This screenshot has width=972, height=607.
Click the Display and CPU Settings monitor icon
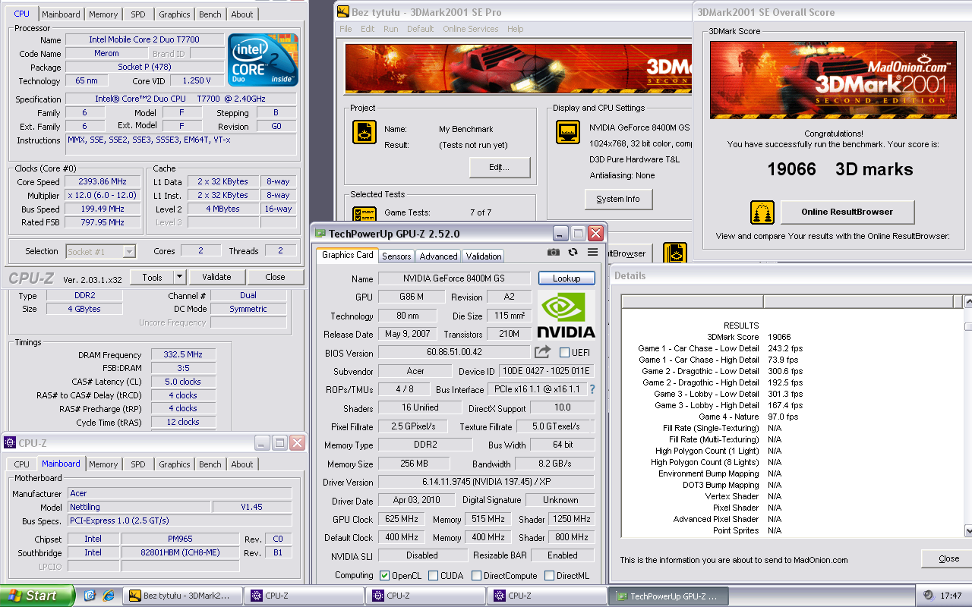568,132
